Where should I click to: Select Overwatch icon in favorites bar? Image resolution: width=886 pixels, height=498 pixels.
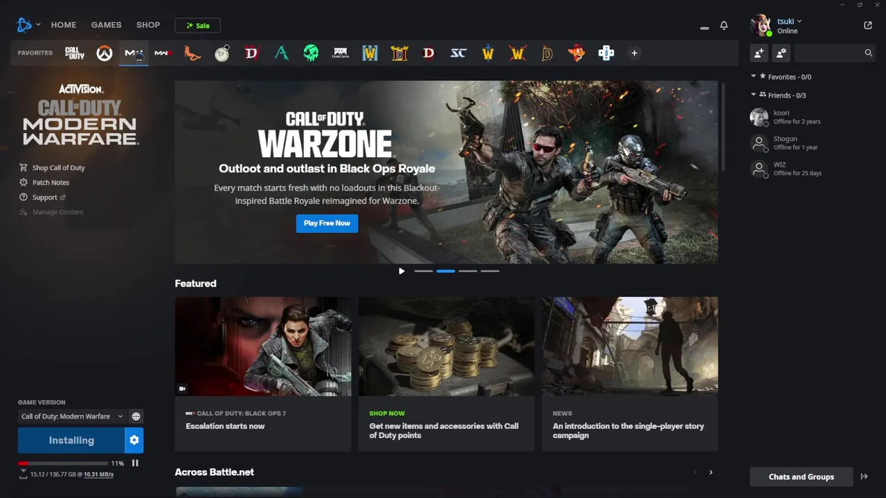click(105, 53)
